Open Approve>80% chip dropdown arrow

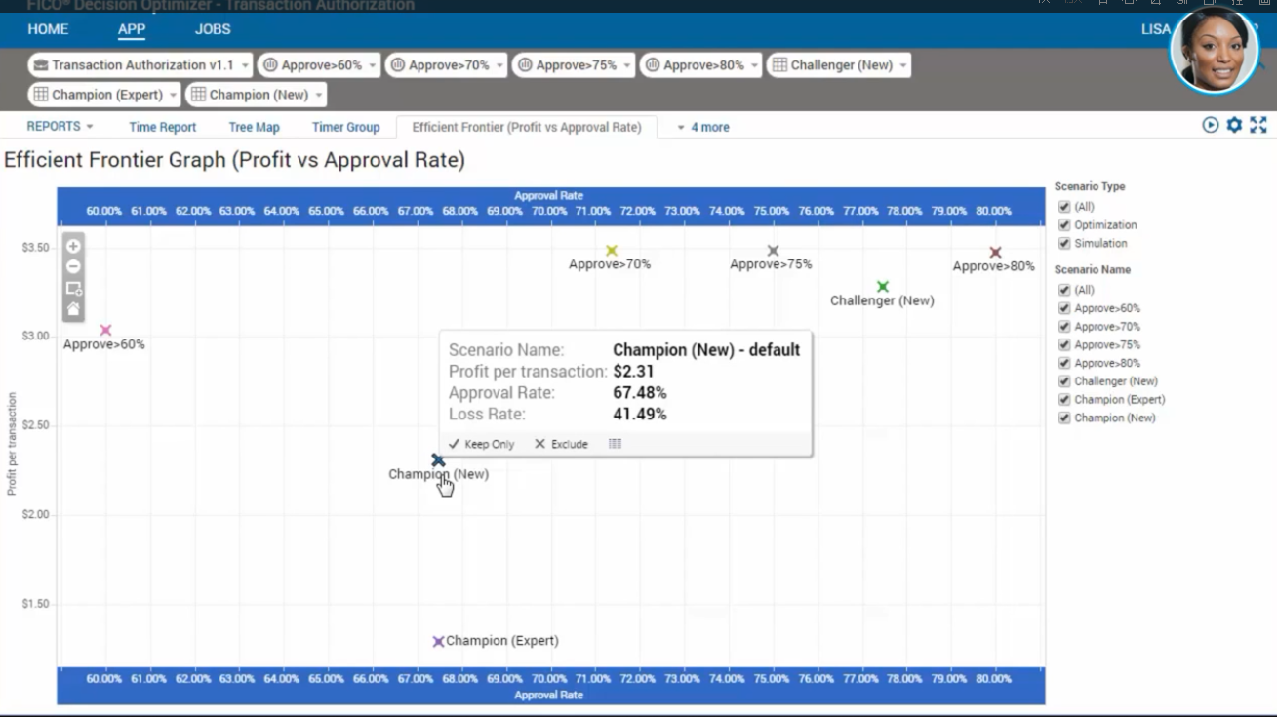point(755,66)
